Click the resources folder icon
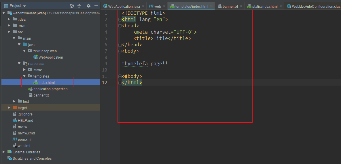Viewport: 341px width, 164px height. 25,63
